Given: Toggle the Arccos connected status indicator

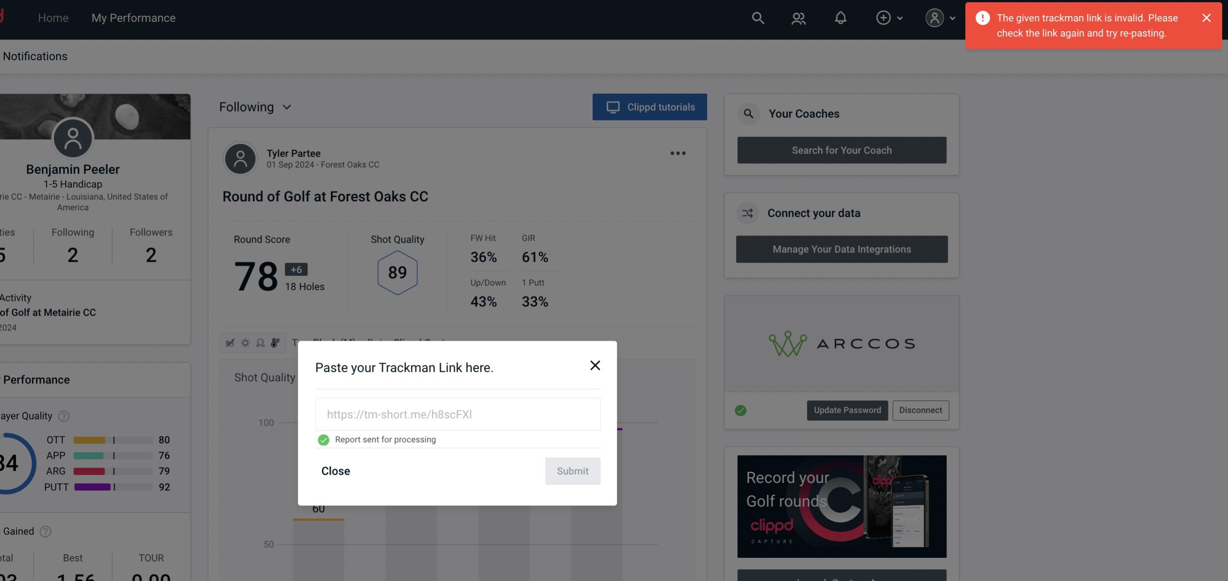Looking at the screenshot, I should [x=740, y=410].
